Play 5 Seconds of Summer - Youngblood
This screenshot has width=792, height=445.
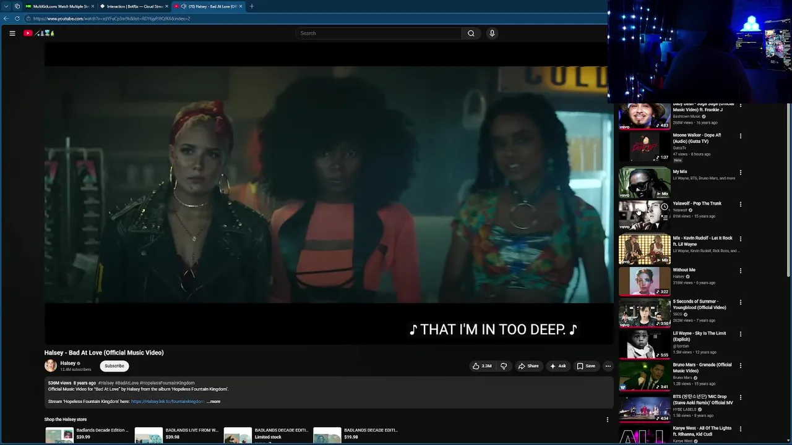coord(644,313)
